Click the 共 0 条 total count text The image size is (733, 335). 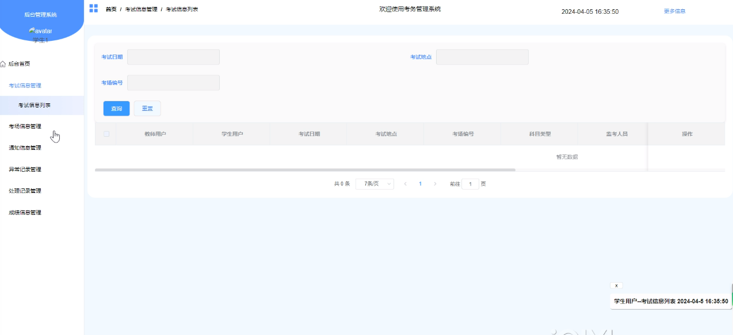pos(342,184)
